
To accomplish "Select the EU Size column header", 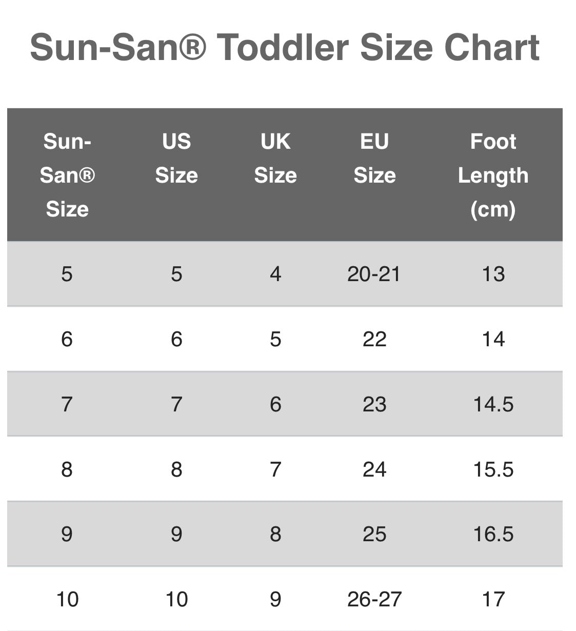I will tap(374, 158).
